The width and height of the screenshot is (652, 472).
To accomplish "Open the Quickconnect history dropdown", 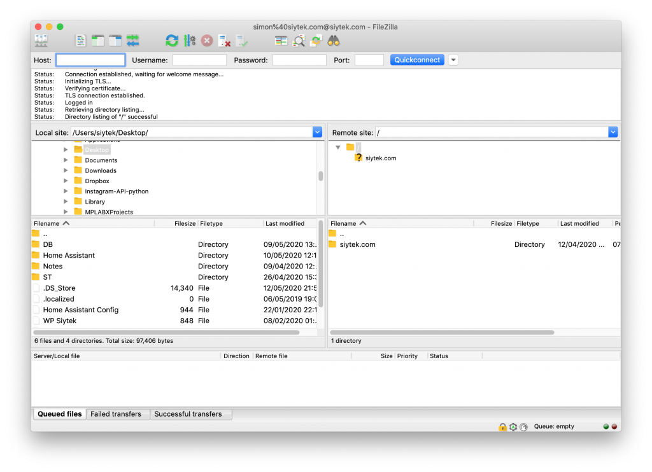I will tap(453, 60).
